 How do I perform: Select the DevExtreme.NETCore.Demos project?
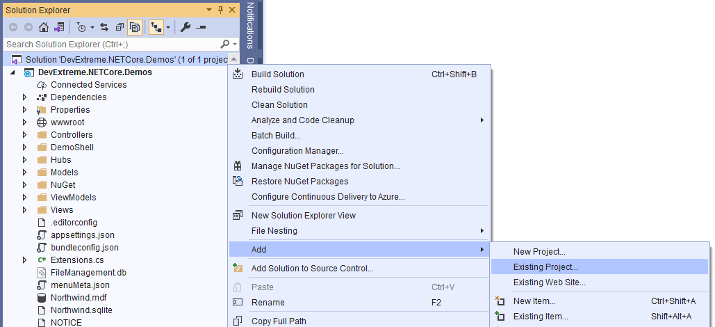tap(94, 72)
